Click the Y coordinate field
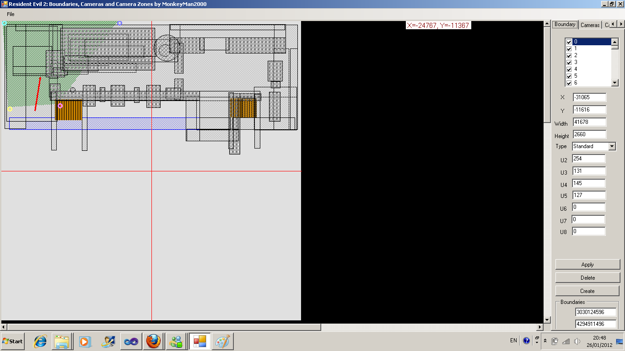 pyautogui.click(x=589, y=110)
